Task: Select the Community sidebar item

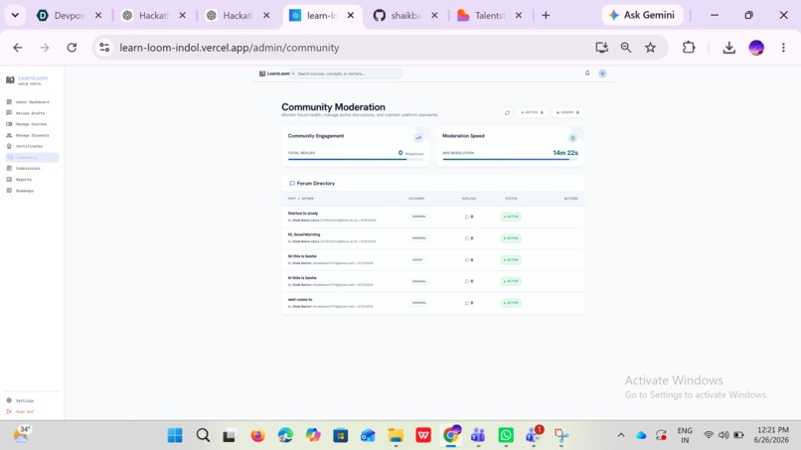Action: [x=30, y=157]
